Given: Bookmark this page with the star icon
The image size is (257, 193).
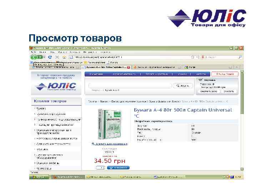Looking at the screenshot, I should [x=193, y=57].
